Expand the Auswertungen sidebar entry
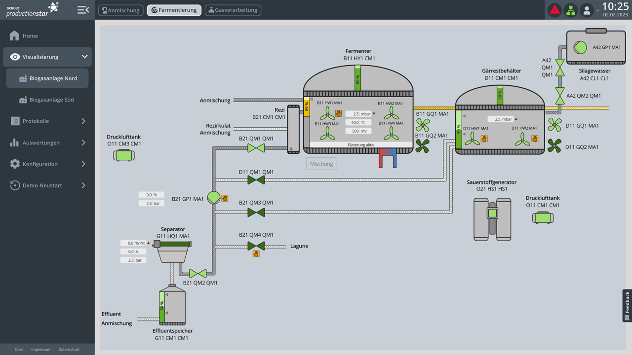Screen dimensions: 632x355 (x=47, y=142)
